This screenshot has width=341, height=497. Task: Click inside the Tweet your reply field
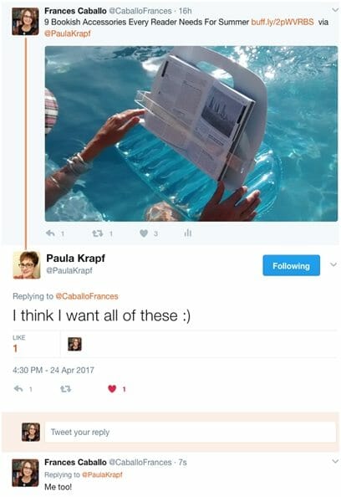pos(191,432)
